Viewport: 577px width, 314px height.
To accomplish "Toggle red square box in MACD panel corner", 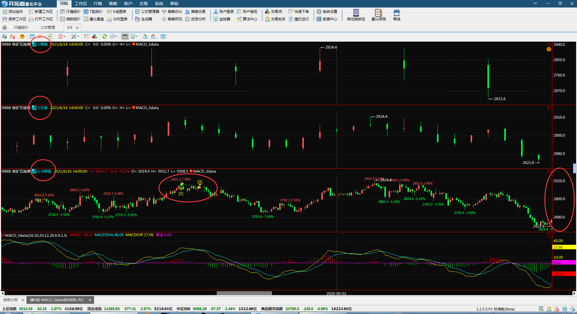I will [x=549, y=235].
